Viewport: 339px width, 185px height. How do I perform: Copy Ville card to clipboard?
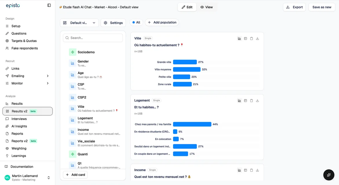point(251,39)
